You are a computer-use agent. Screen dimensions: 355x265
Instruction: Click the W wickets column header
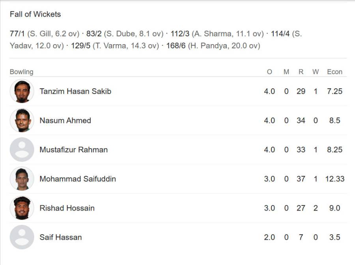click(316, 72)
